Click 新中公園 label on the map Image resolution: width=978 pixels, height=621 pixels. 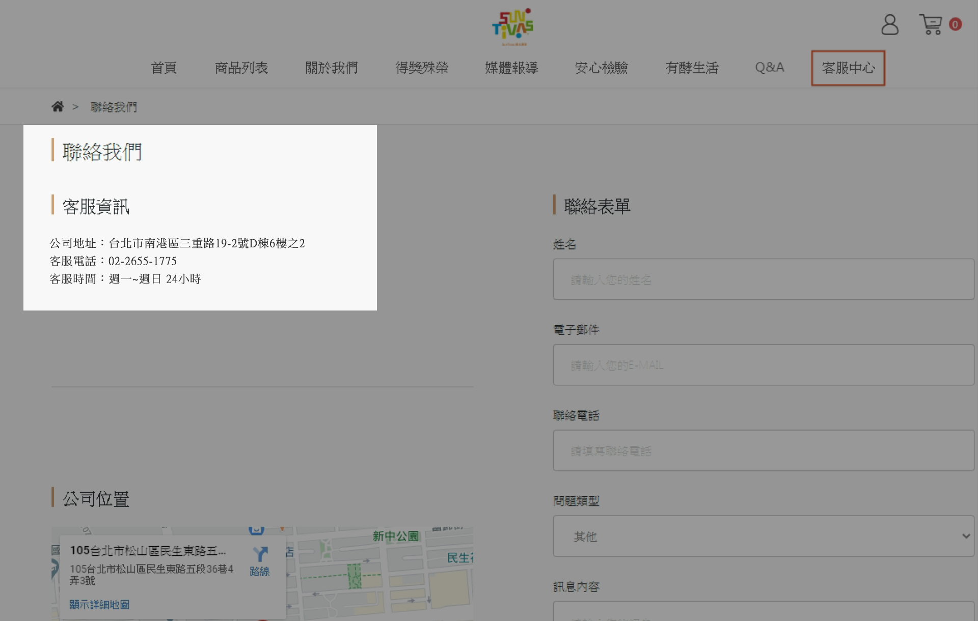point(396,536)
